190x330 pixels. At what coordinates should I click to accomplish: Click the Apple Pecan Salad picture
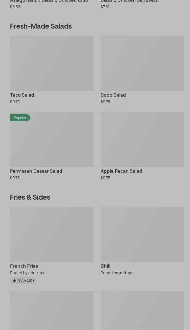point(142,139)
